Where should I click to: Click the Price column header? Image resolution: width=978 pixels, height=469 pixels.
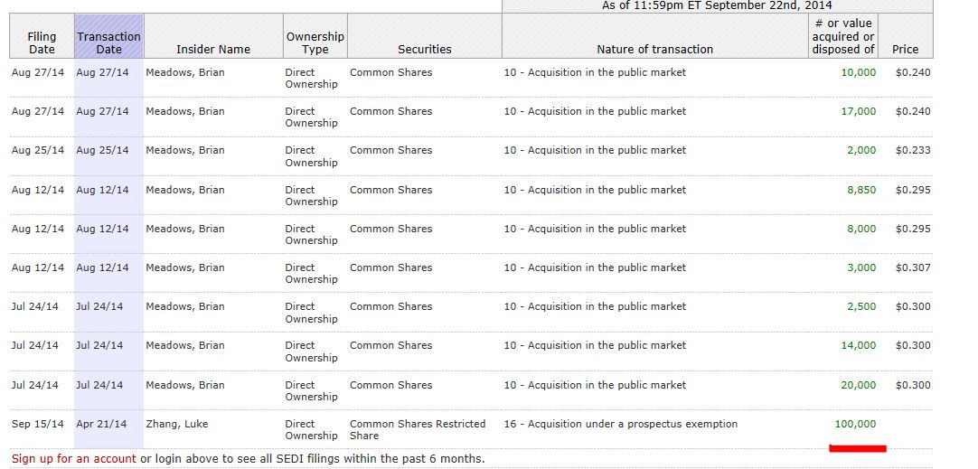click(x=905, y=49)
